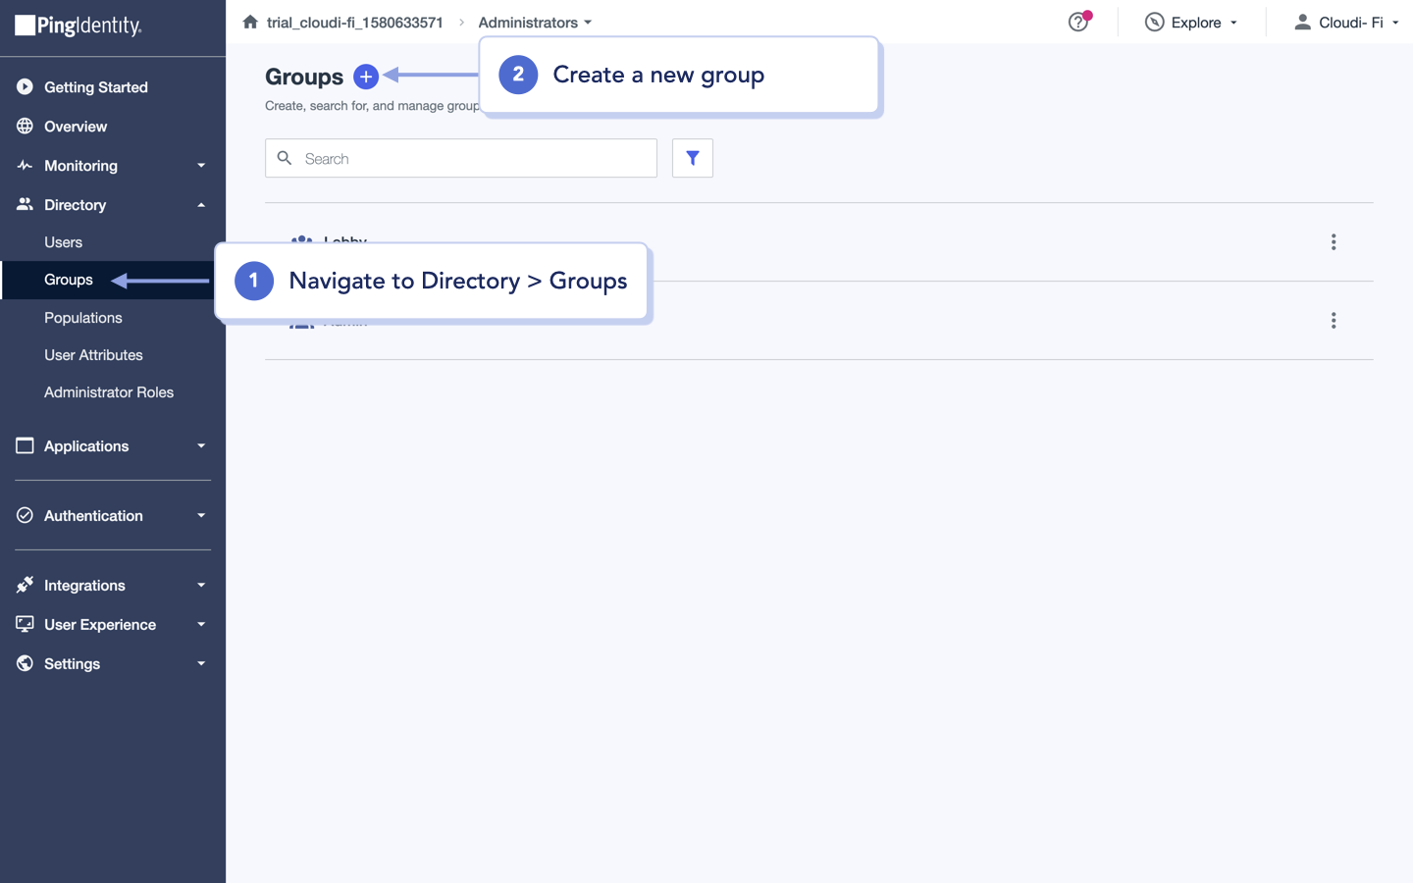Select the Authentication sidebar icon
Viewport: 1413px width, 883px height.
click(x=25, y=515)
